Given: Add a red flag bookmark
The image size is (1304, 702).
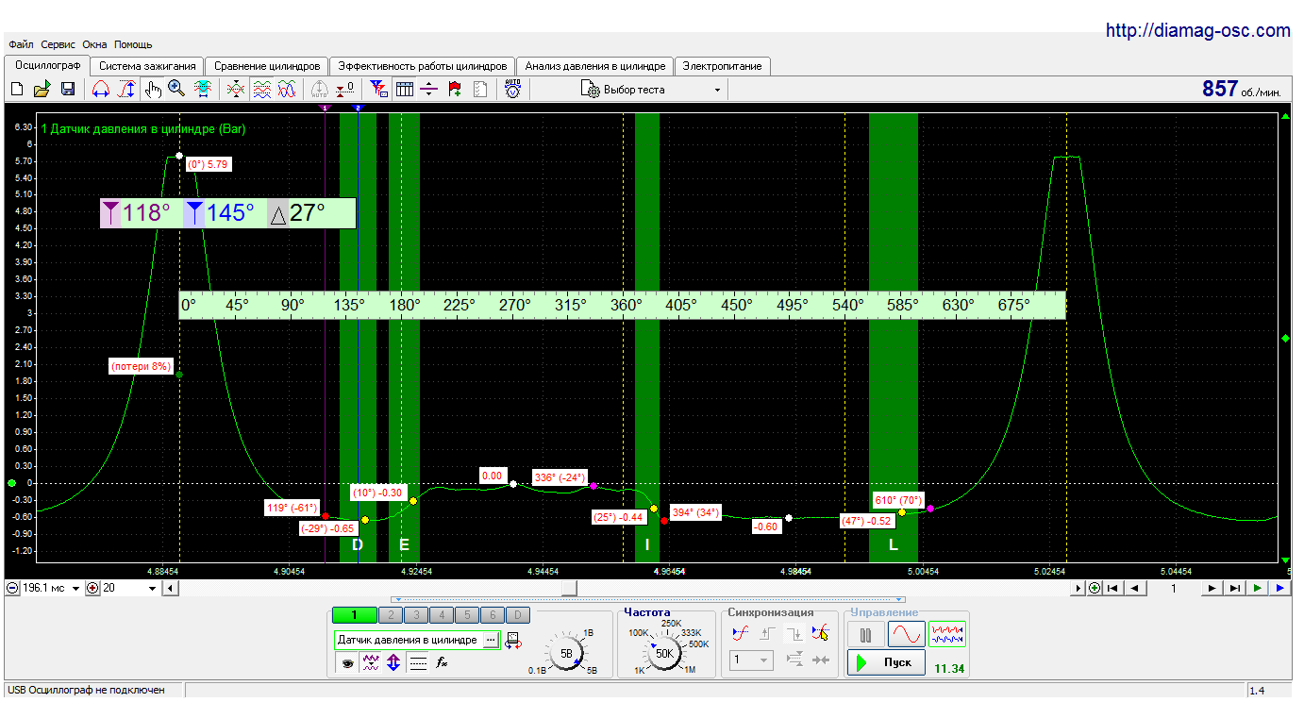Looking at the screenshot, I should (455, 90).
